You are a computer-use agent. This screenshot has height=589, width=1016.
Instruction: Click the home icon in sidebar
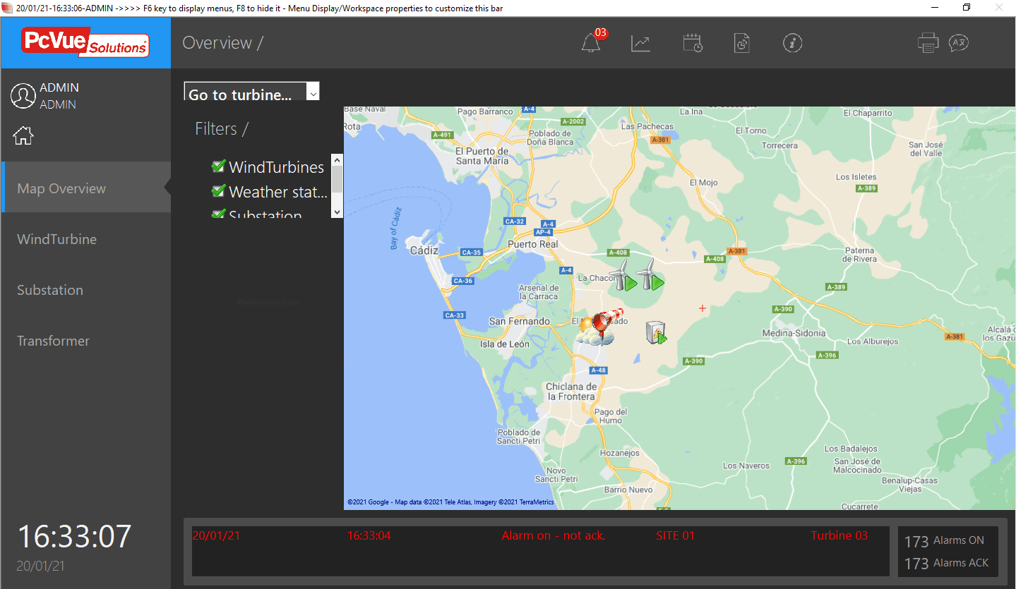pos(23,135)
